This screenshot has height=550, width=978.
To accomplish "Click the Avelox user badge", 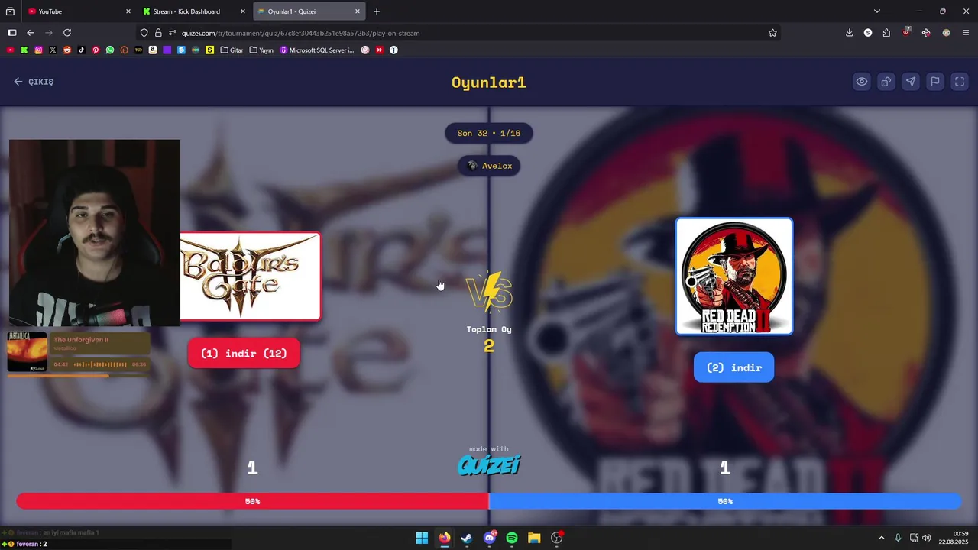I will (489, 166).
